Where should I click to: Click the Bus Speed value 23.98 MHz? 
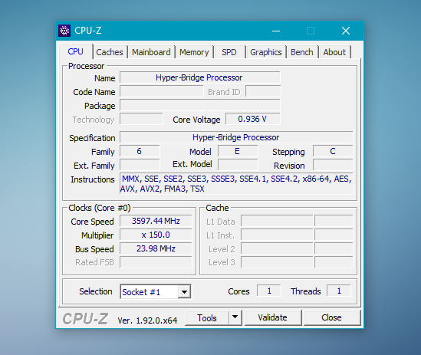[156, 248]
